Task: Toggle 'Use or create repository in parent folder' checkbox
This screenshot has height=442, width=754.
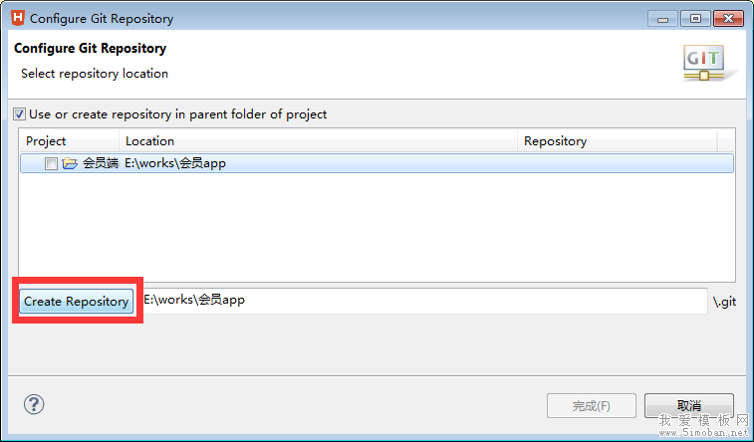Action: [x=19, y=114]
